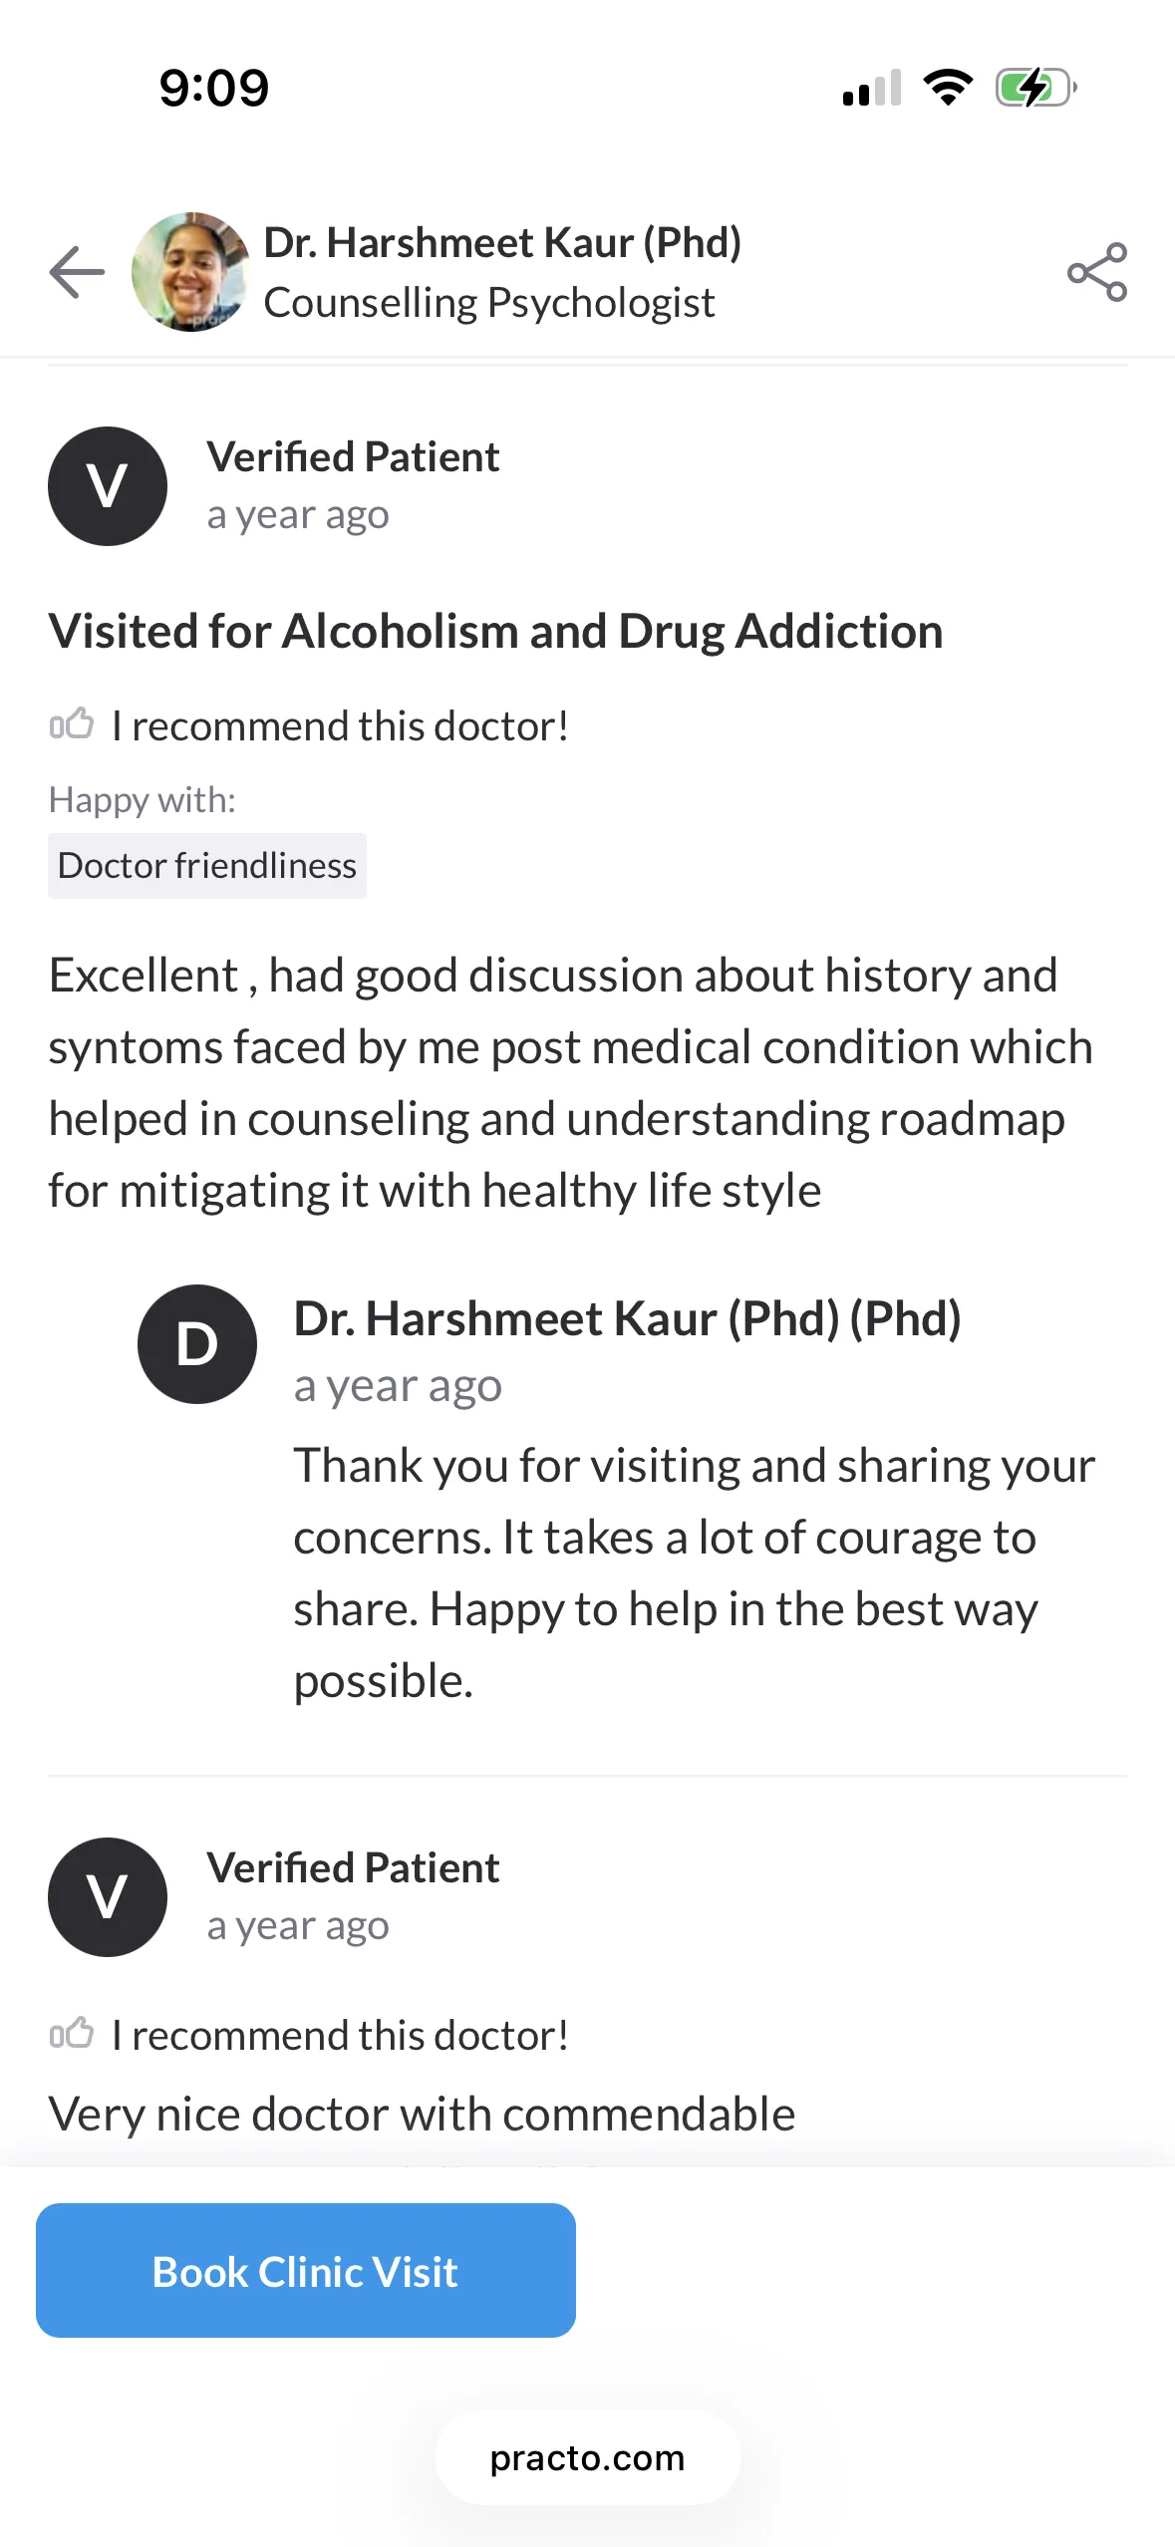Open Dr. Harshmeet Kaur's profile photo
This screenshot has height=2547, width=1175.
click(x=190, y=271)
